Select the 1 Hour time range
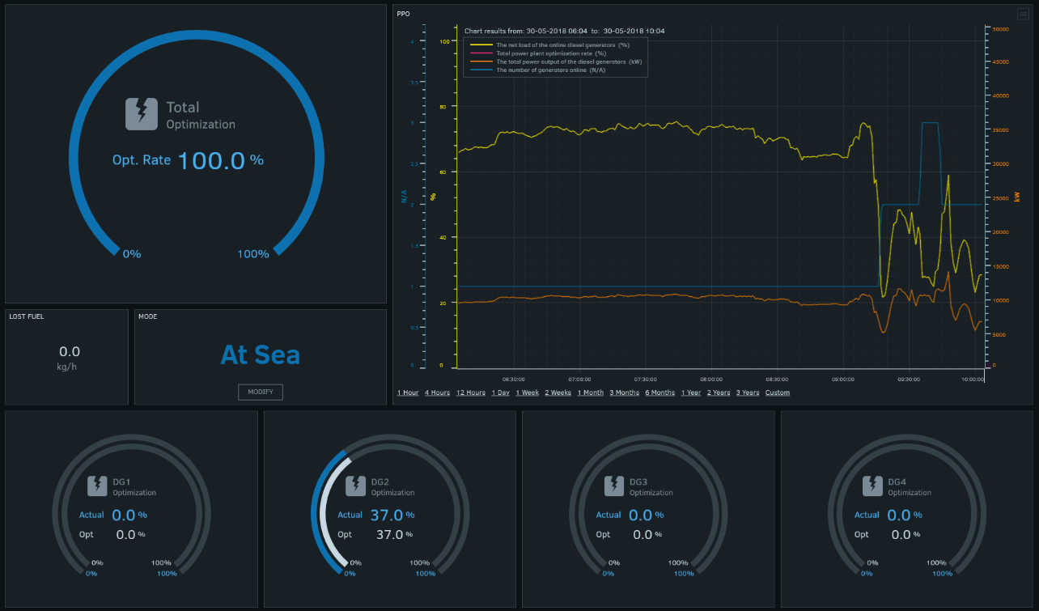 [407, 392]
